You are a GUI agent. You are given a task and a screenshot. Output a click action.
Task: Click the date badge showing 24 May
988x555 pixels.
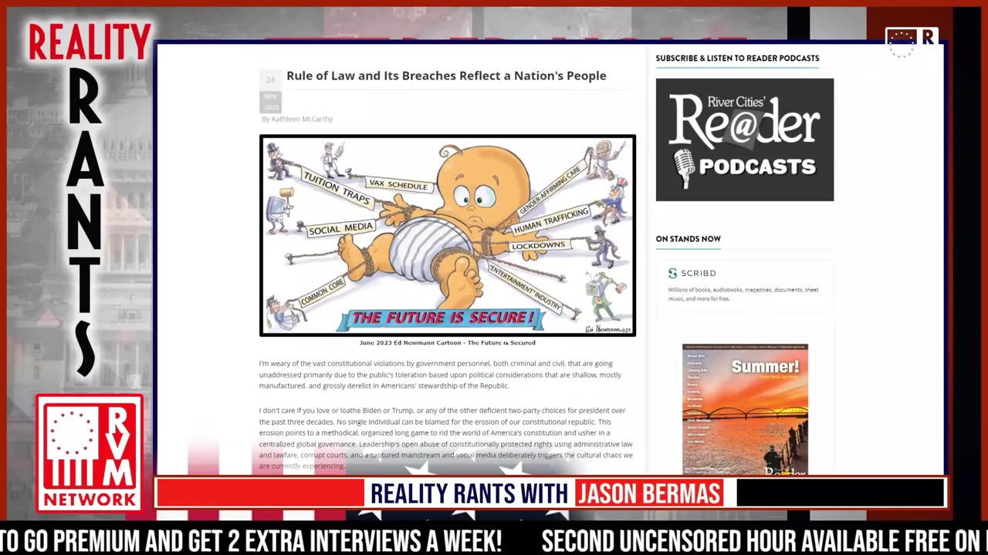(270, 92)
